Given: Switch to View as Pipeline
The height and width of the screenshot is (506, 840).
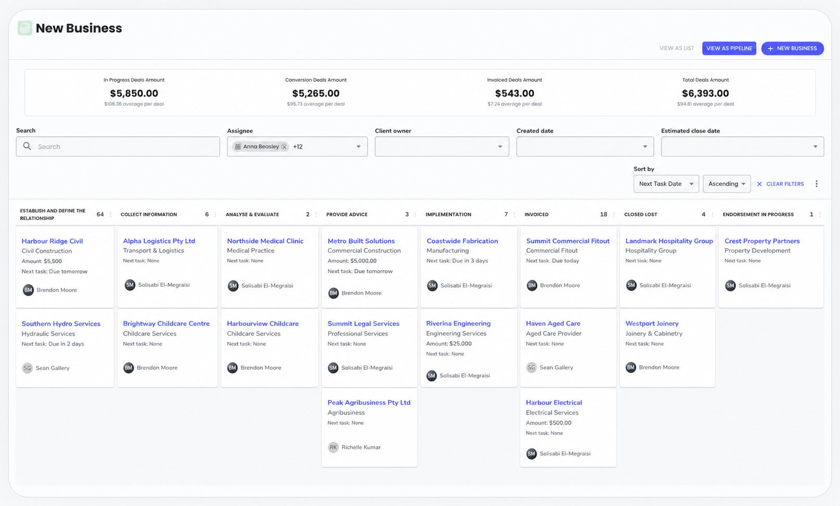Looking at the screenshot, I should (x=729, y=48).
